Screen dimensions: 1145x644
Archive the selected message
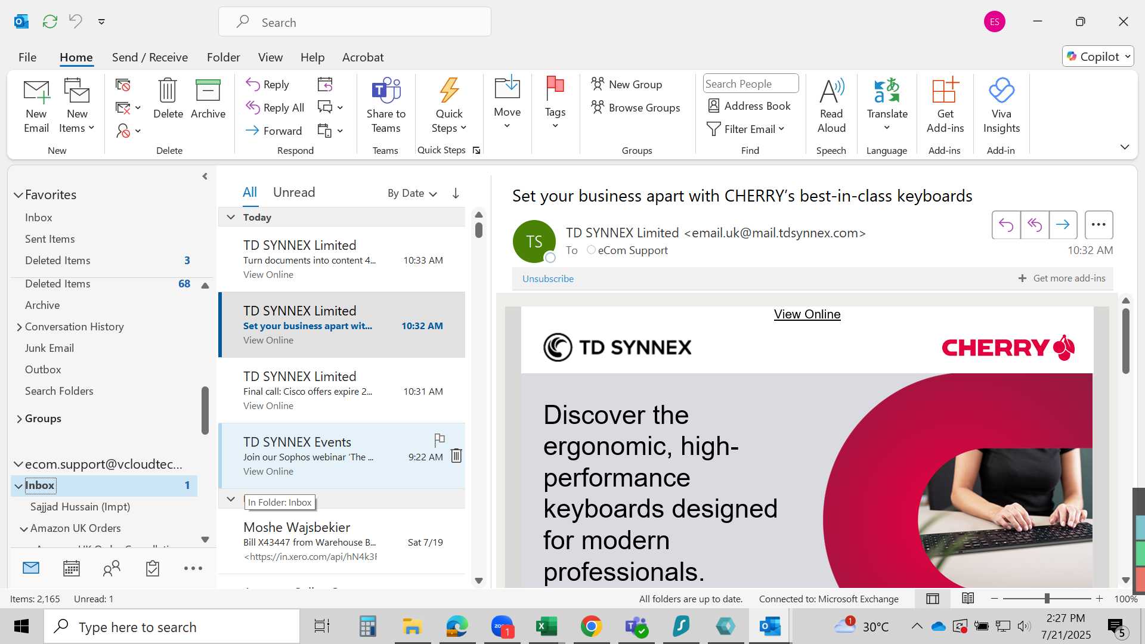coord(208,98)
